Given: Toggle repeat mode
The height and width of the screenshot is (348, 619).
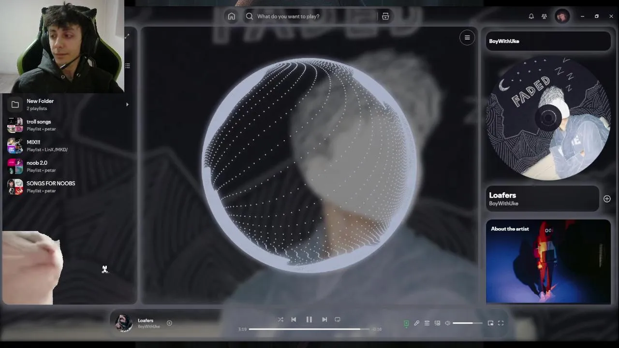Looking at the screenshot, I should pyautogui.click(x=338, y=319).
